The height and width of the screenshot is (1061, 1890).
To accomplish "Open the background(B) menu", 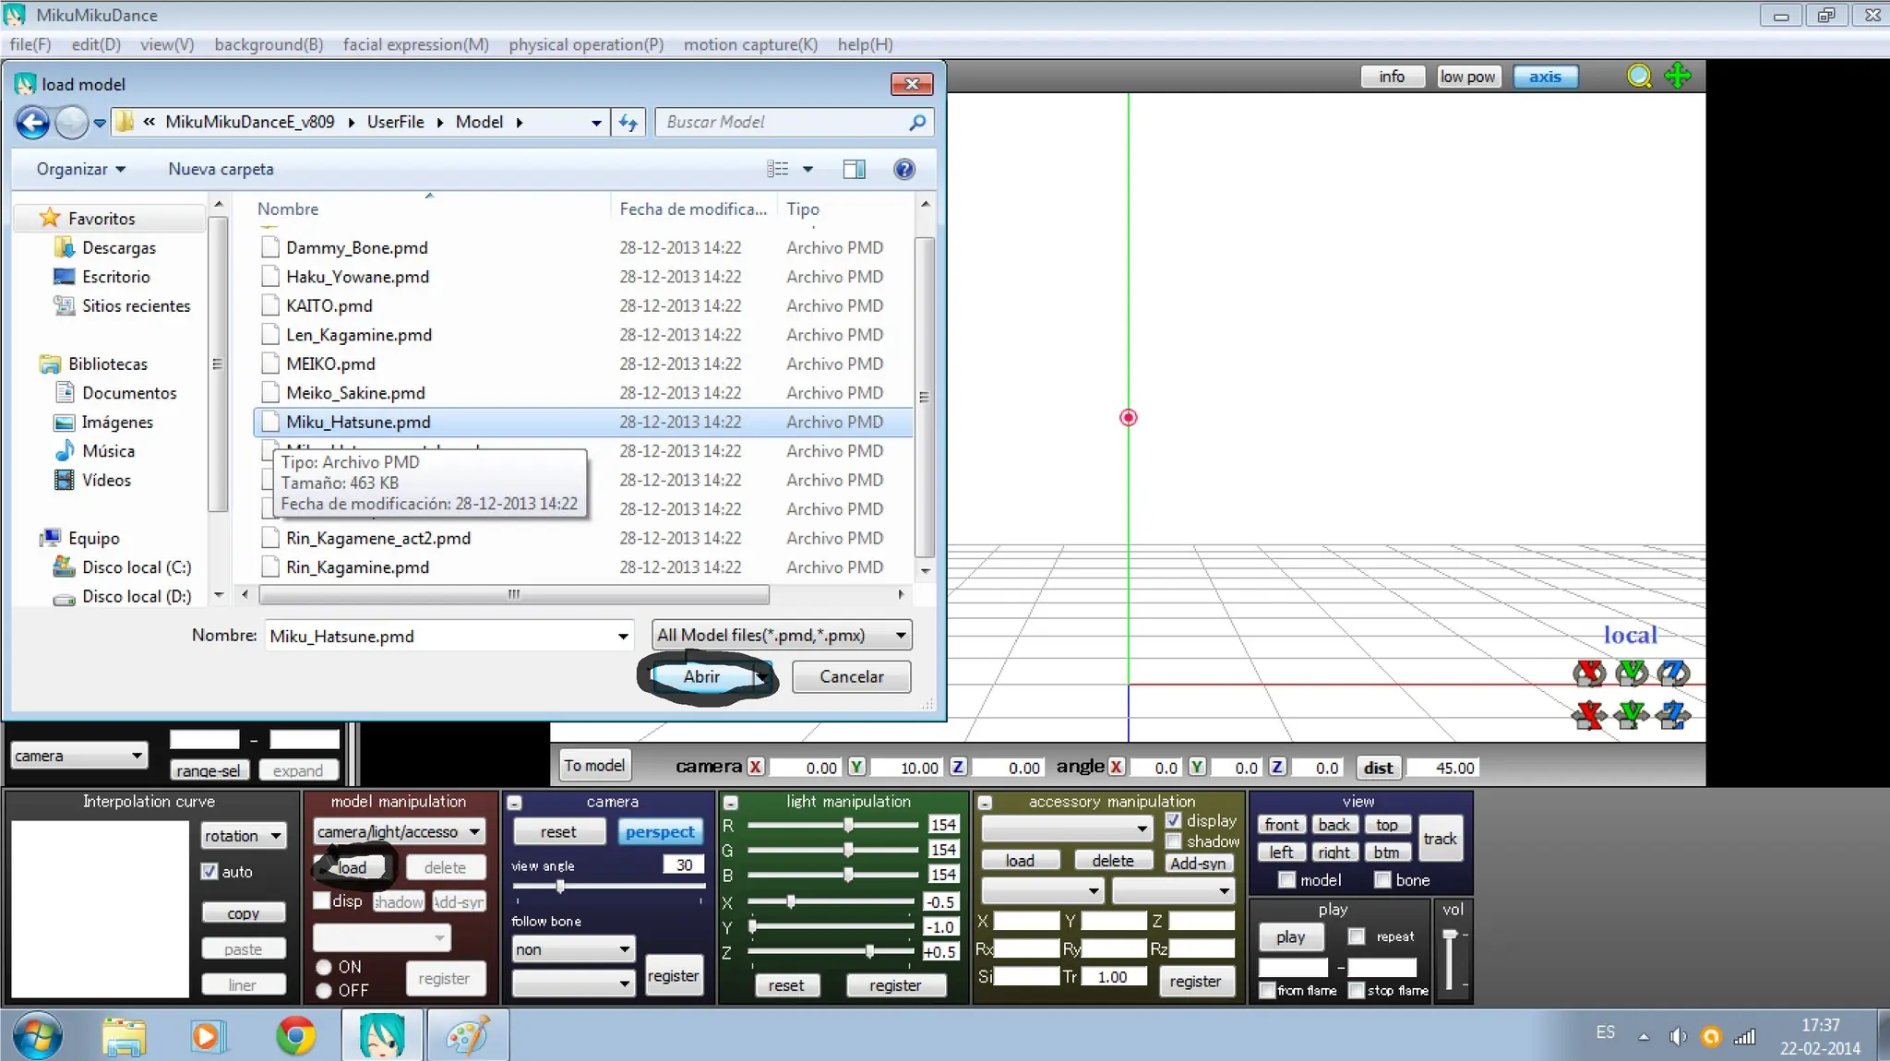I will coord(269,44).
